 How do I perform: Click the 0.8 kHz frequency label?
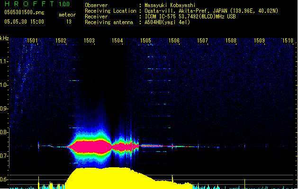tap(4, 132)
